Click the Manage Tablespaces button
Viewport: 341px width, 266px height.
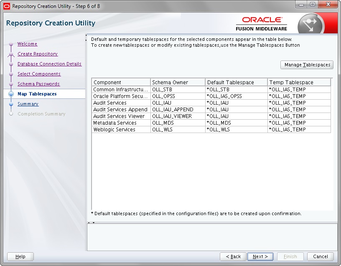[307, 65]
